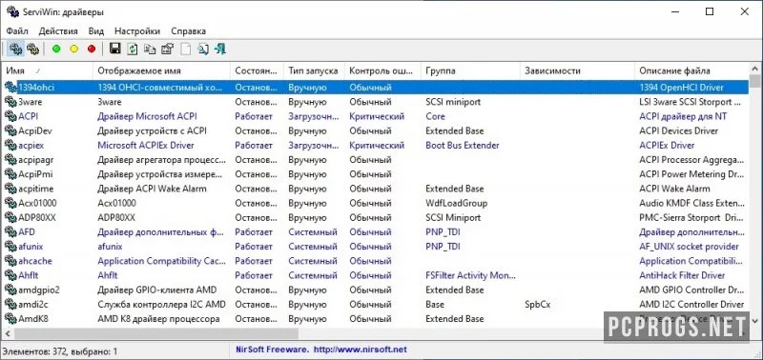Select the Ahflt driver name
The width and height of the screenshot is (763, 360).
[x=28, y=275]
